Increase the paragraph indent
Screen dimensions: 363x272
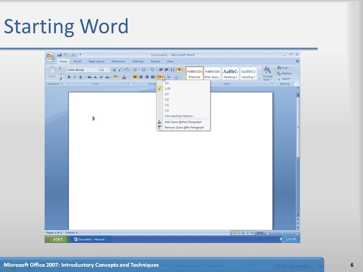pos(166,70)
